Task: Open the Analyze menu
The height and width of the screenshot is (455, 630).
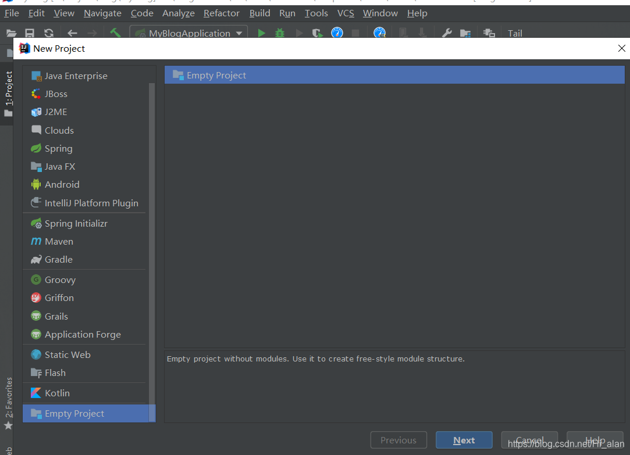Action: 179,13
